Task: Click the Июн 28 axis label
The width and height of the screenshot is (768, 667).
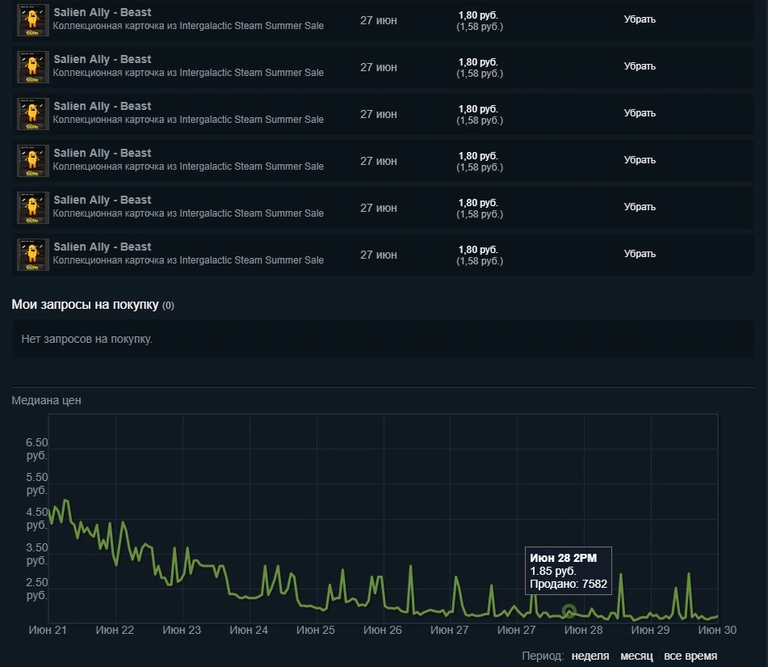Action: click(583, 630)
